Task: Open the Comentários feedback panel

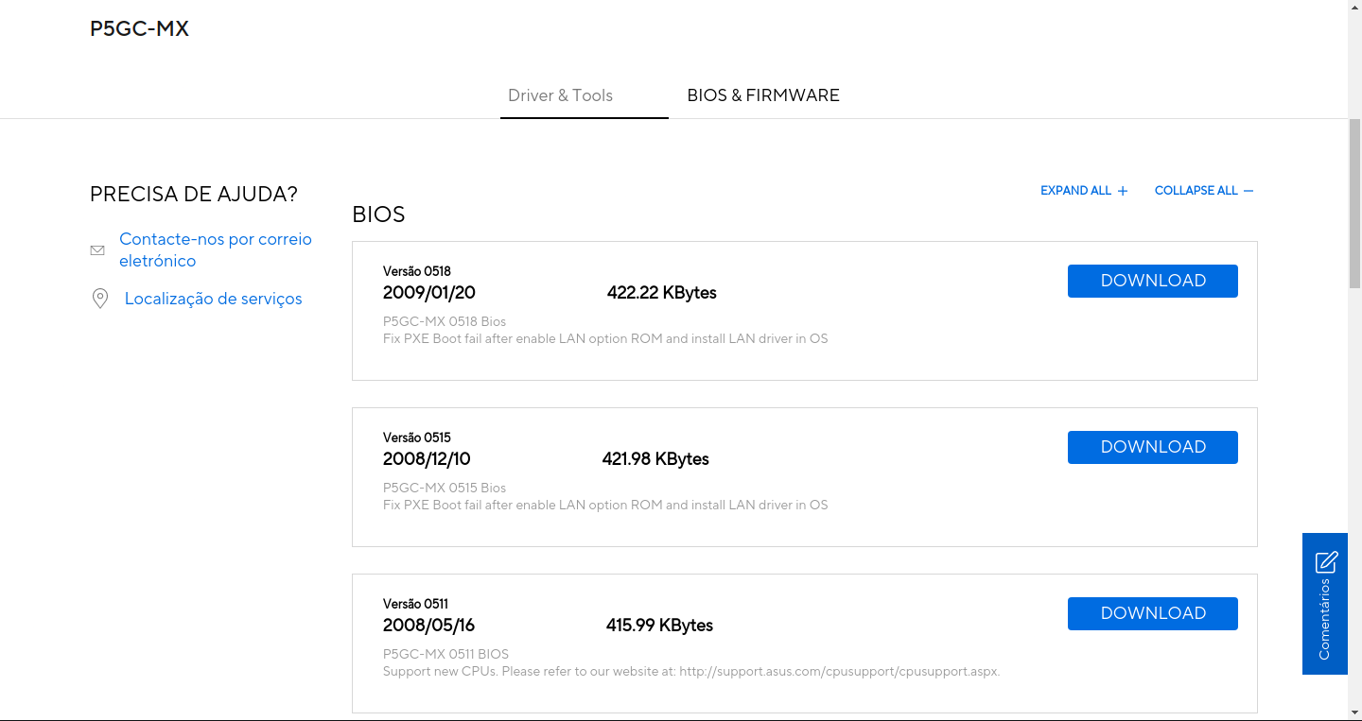Action: tap(1324, 604)
